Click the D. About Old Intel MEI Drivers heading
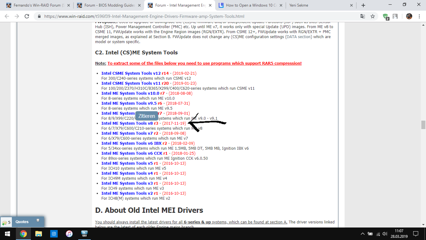 point(149,210)
